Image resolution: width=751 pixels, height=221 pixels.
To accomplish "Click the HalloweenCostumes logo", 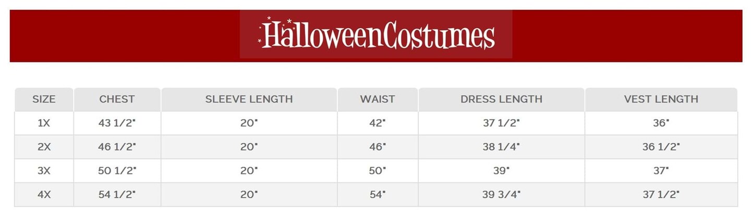I will click(376, 34).
